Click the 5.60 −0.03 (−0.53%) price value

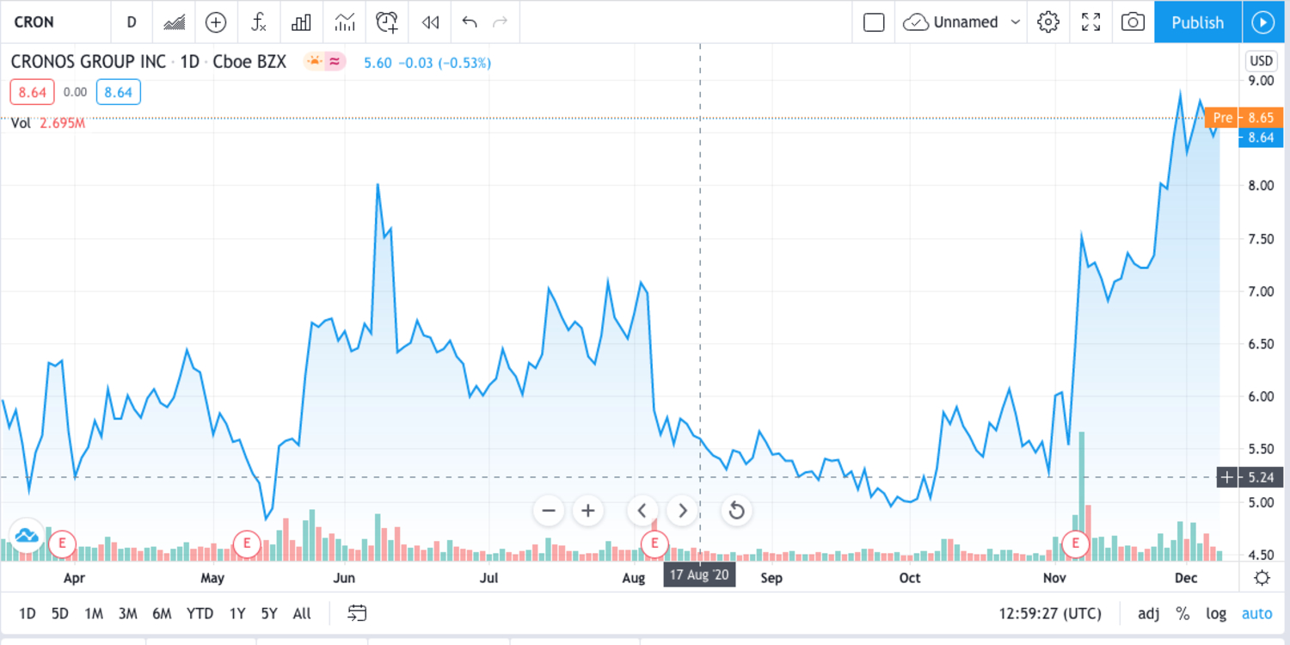427,62
